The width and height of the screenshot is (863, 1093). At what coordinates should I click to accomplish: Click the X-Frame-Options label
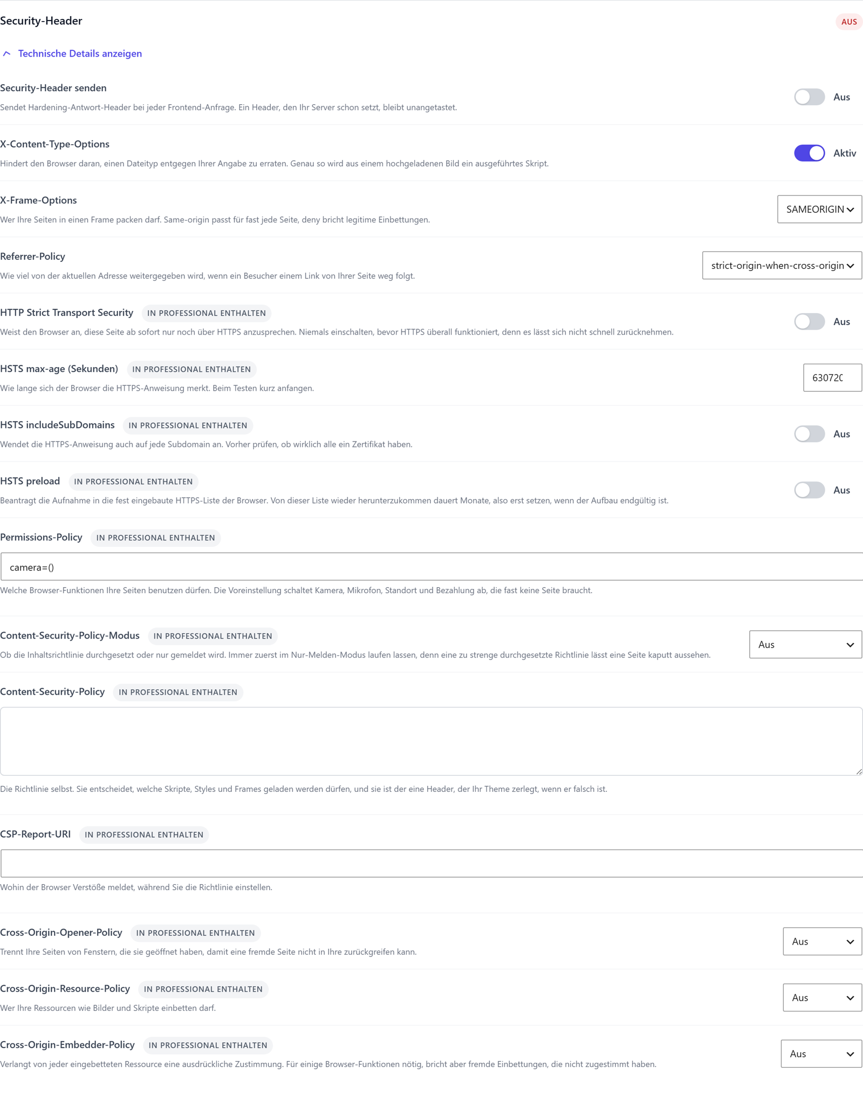(x=38, y=200)
